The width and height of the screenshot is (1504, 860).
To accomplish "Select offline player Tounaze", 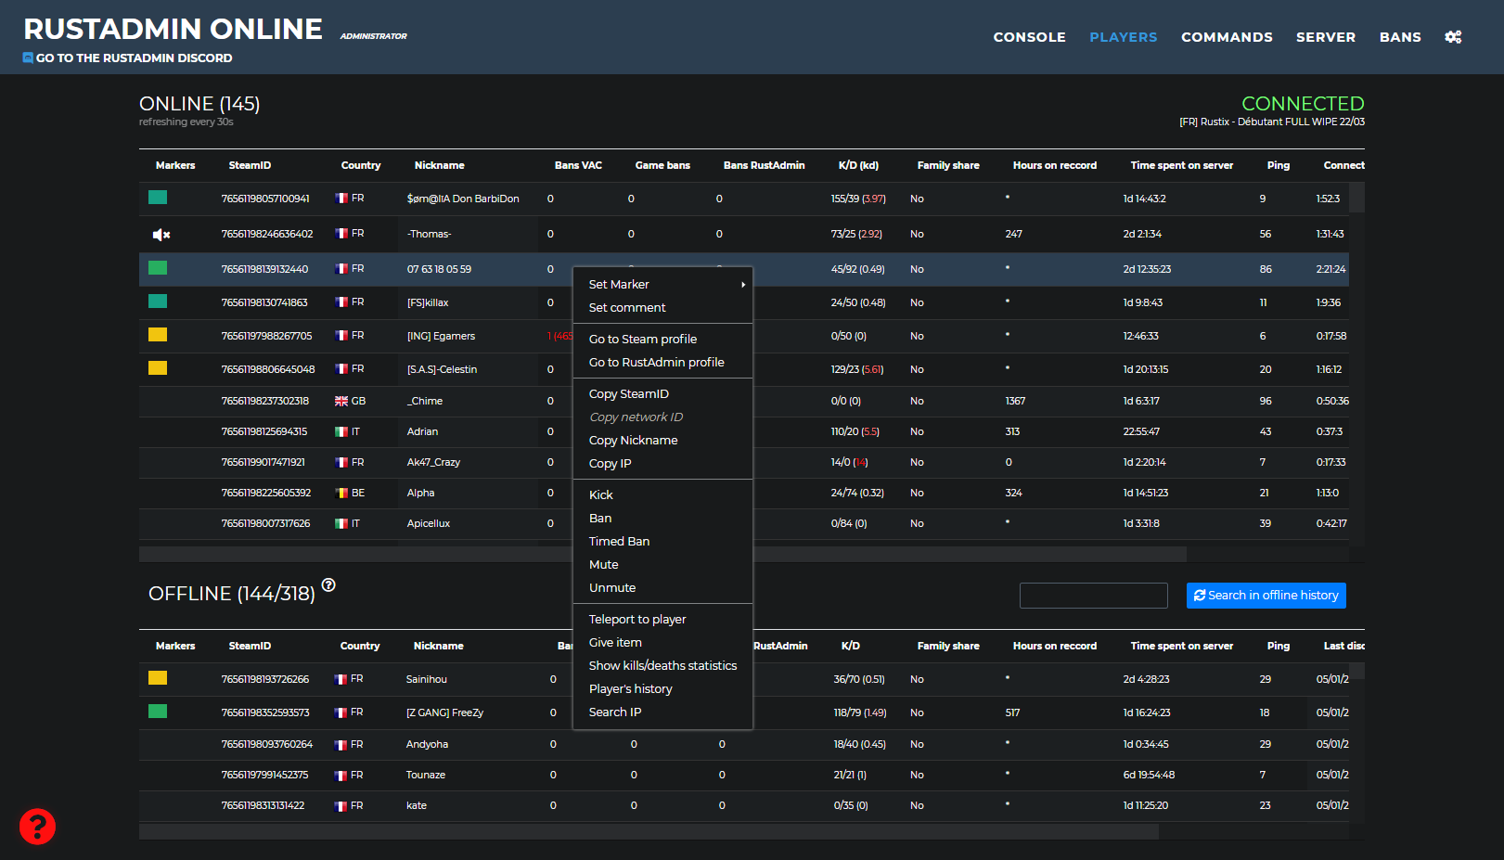I will tap(425, 776).
